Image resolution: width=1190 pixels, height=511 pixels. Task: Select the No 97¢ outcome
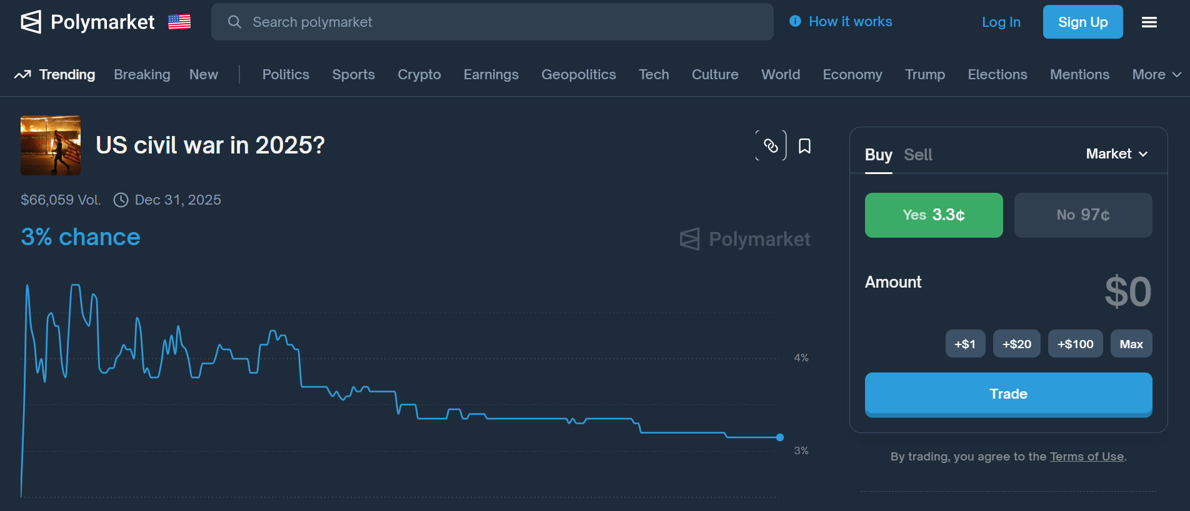point(1082,215)
